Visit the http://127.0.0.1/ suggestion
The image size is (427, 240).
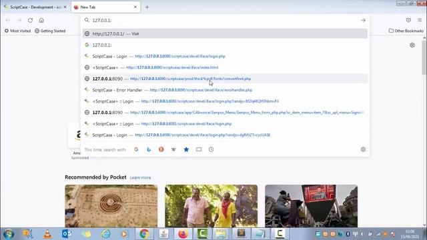(x=225, y=34)
